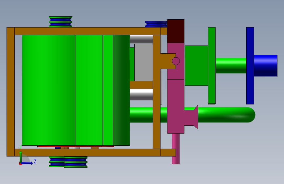Pick the green square block beside magenta bracket
284x184 pixels.
tap(197, 65)
